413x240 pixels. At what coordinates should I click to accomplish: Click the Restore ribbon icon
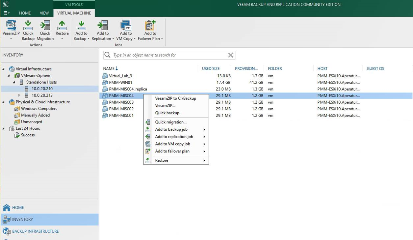[62, 25]
